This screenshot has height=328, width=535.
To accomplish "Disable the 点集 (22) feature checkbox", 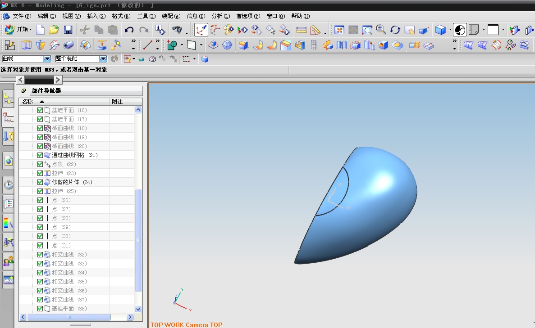I will [x=40, y=164].
